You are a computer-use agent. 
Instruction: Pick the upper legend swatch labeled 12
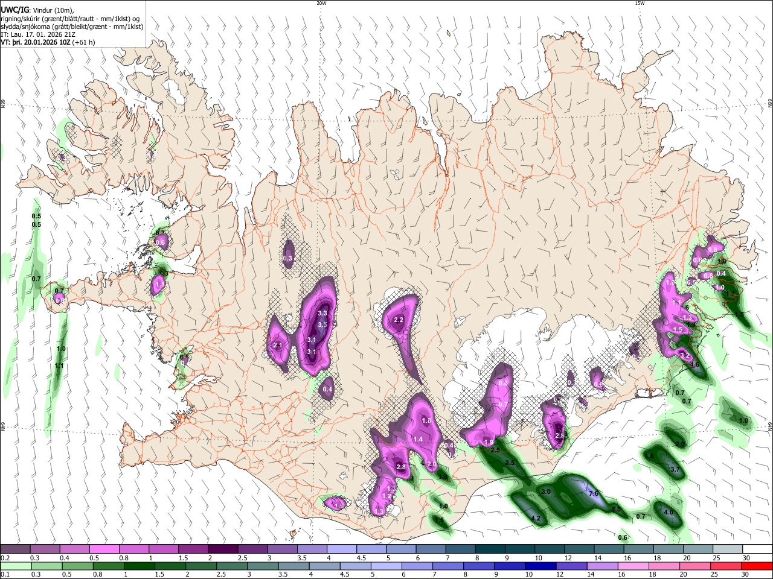tap(579, 549)
